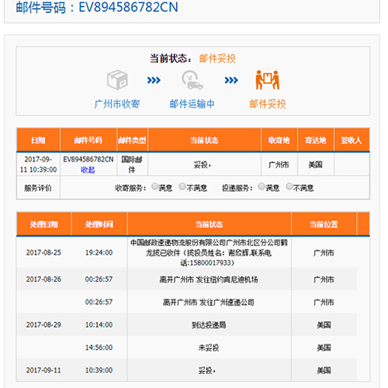Collapse details via the 收起 link
The image size is (388, 388).
click(88, 170)
